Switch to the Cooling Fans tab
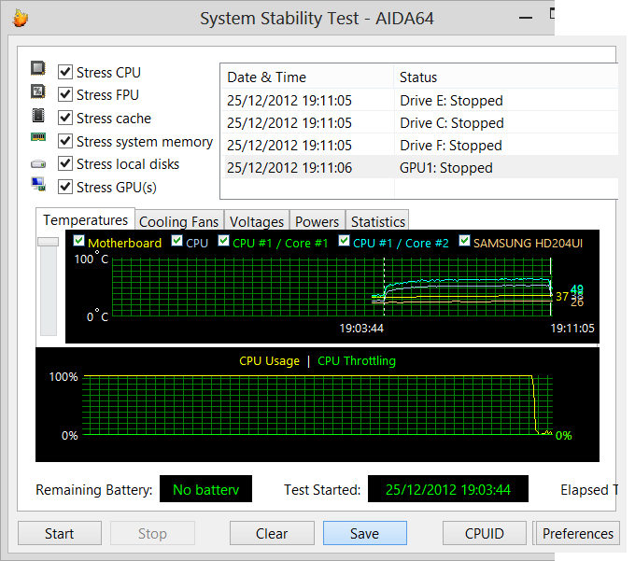This screenshot has height=561, width=635. click(178, 221)
